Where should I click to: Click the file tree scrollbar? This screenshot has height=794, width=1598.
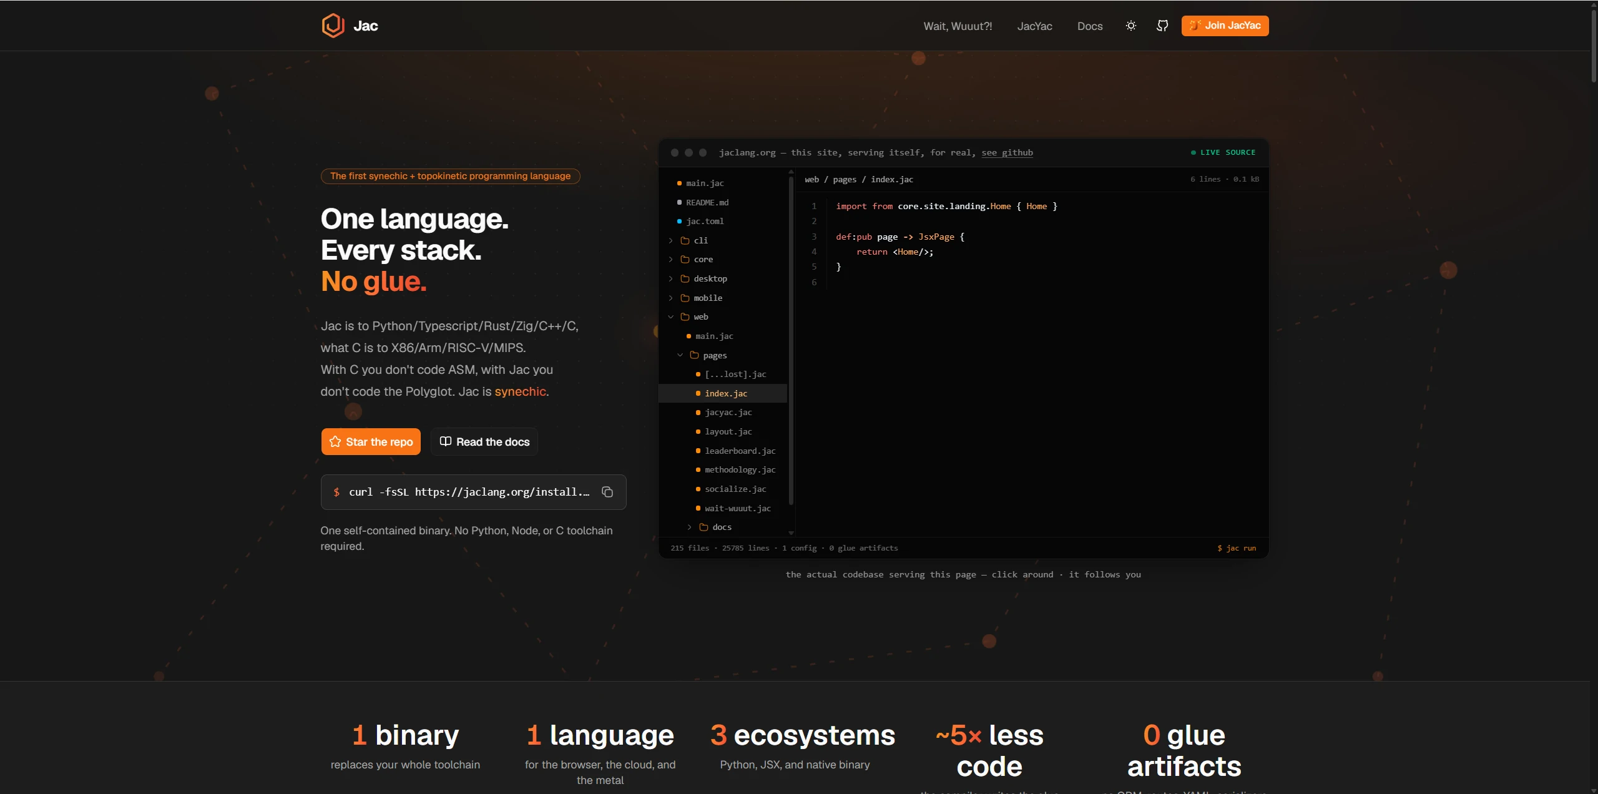[x=791, y=340]
